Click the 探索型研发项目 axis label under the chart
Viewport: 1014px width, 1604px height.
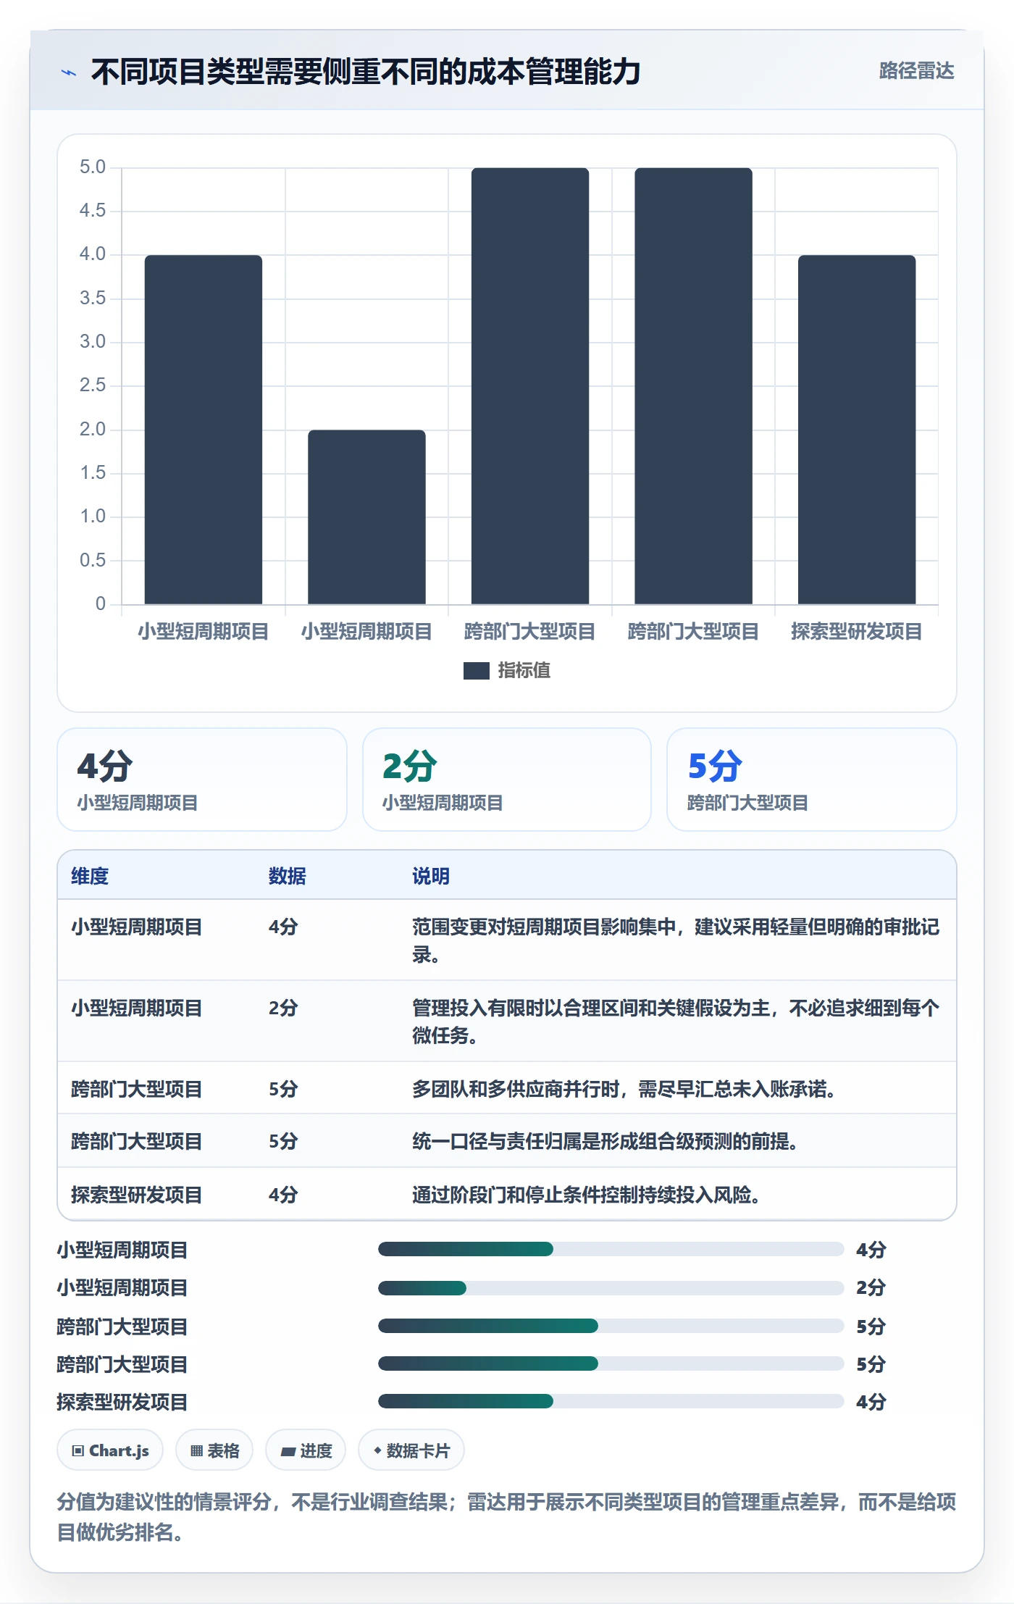[857, 632]
